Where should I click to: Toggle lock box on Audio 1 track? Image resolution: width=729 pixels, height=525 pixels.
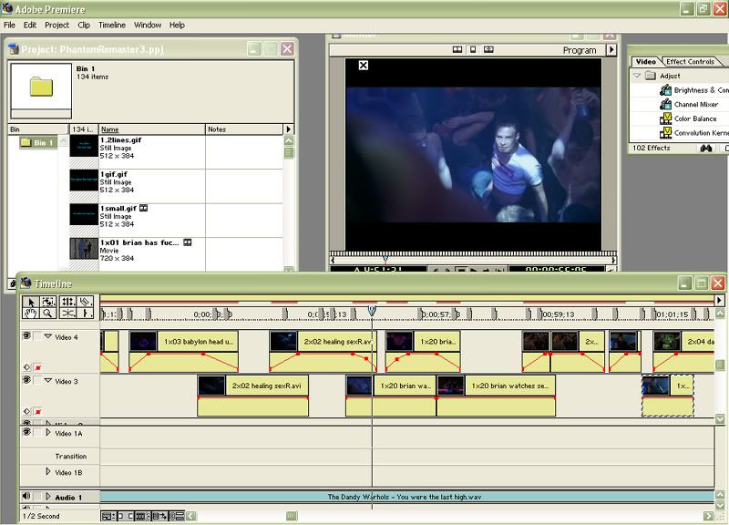(x=37, y=497)
